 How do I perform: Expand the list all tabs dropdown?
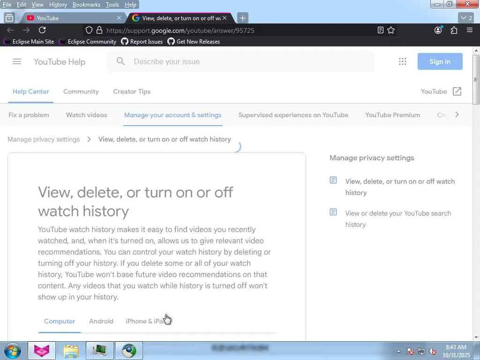(x=466, y=18)
